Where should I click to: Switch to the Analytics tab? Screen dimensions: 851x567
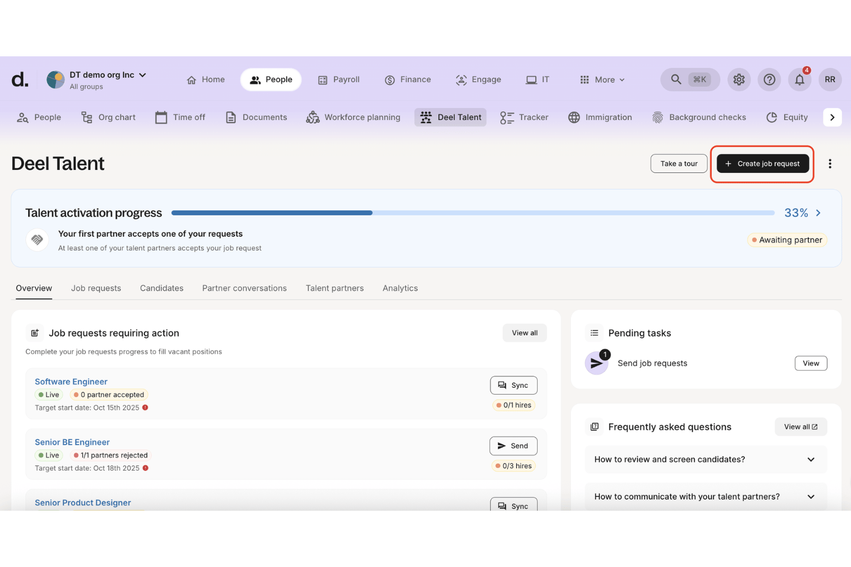point(400,288)
